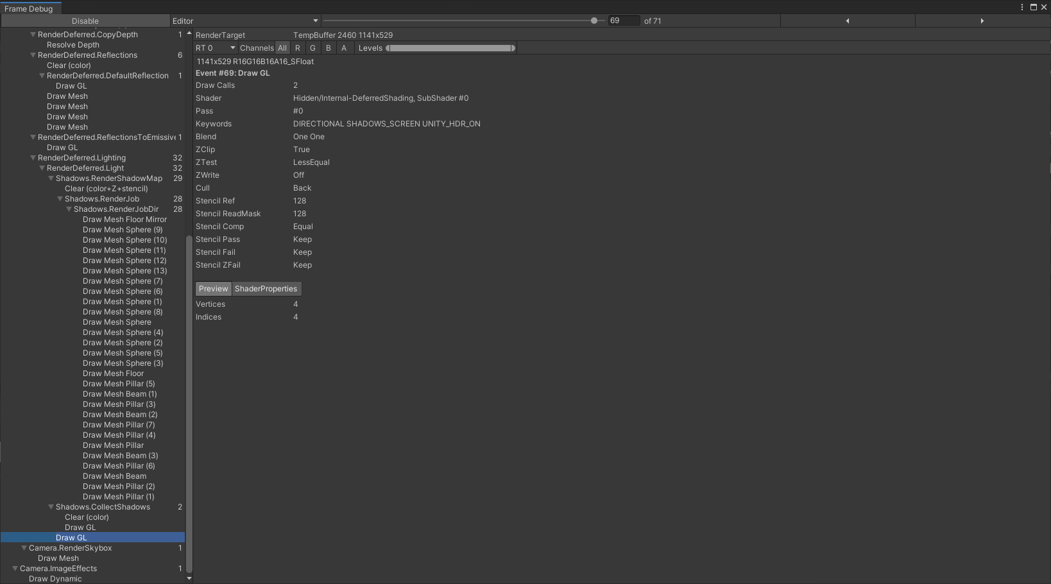The width and height of the screenshot is (1051, 584).
Task: Click the event tree scroll up arrow
Action: coord(189,33)
